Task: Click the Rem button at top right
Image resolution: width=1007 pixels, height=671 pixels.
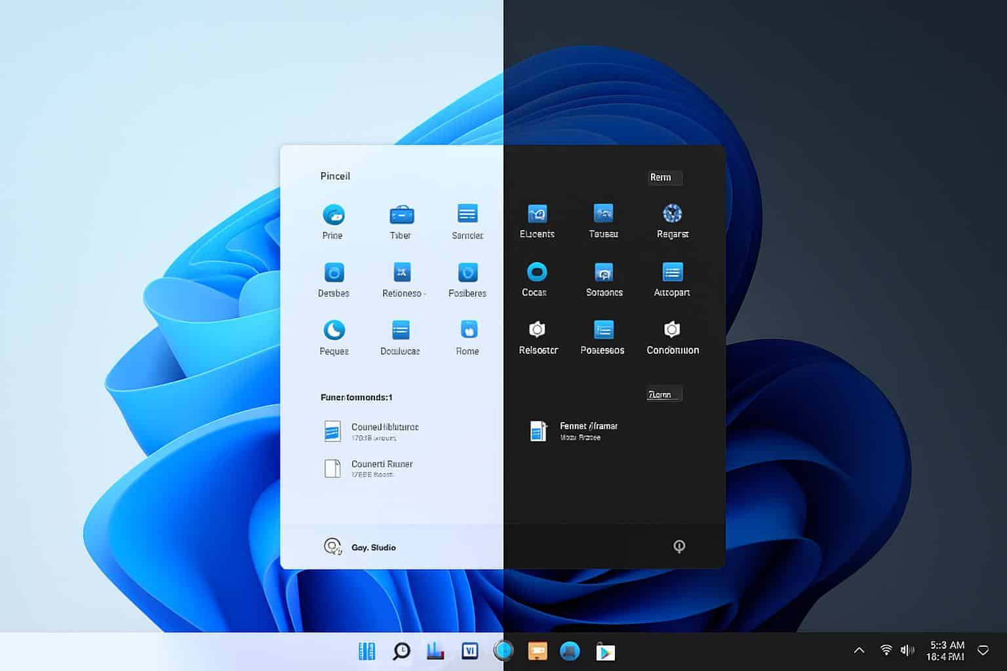Action: [x=664, y=178]
